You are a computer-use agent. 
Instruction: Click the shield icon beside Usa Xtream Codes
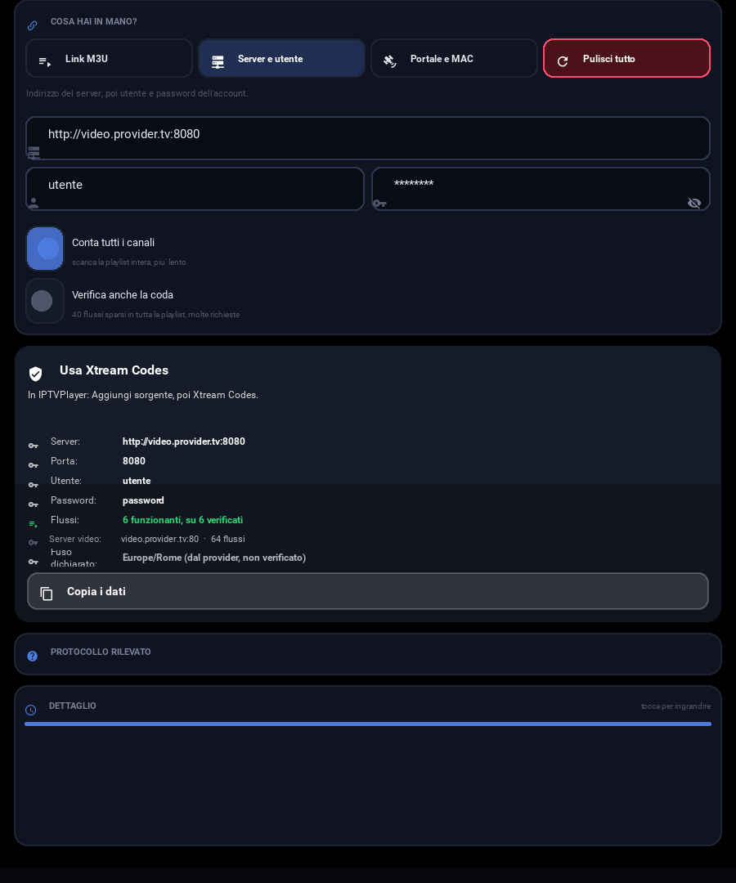[x=35, y=374]
